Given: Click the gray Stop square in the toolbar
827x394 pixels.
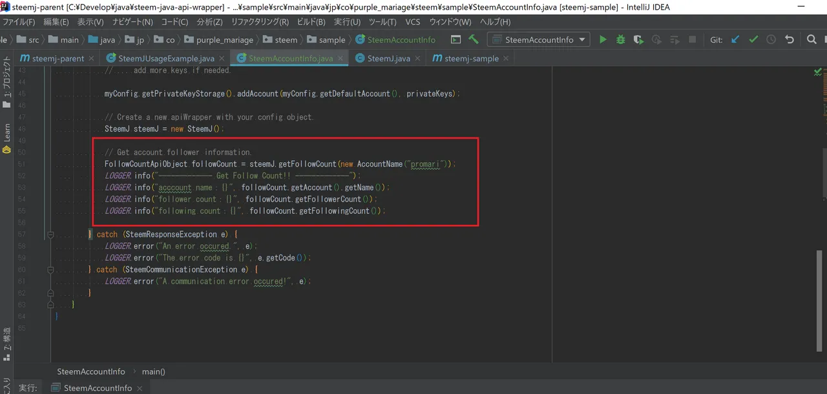Looking at the screenshot, I should 692,39.
